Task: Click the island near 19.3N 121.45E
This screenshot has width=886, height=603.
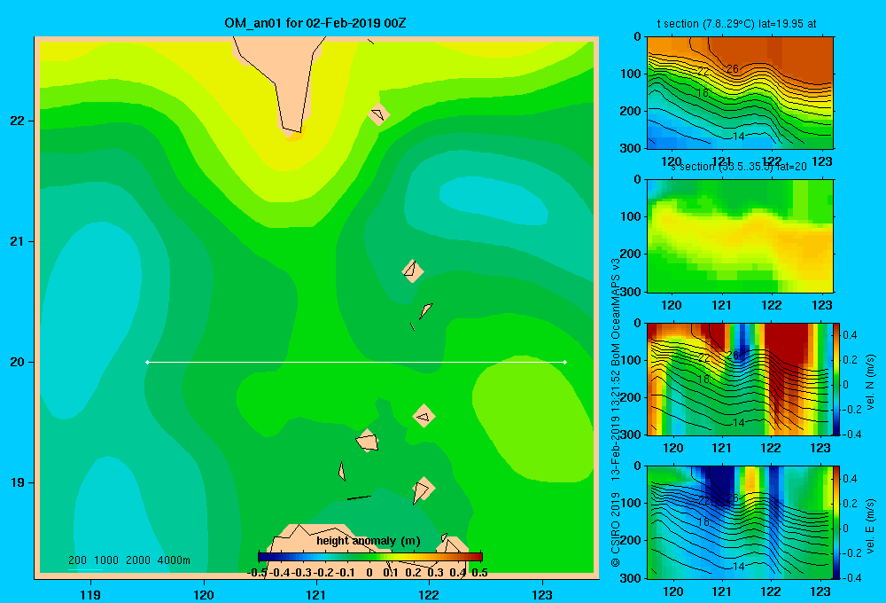Action: click(368, 440)
